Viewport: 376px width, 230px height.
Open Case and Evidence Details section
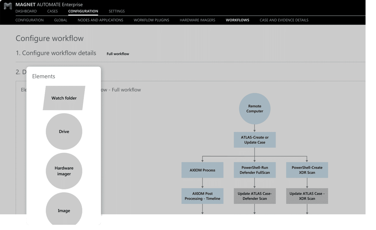coord(284,20)
